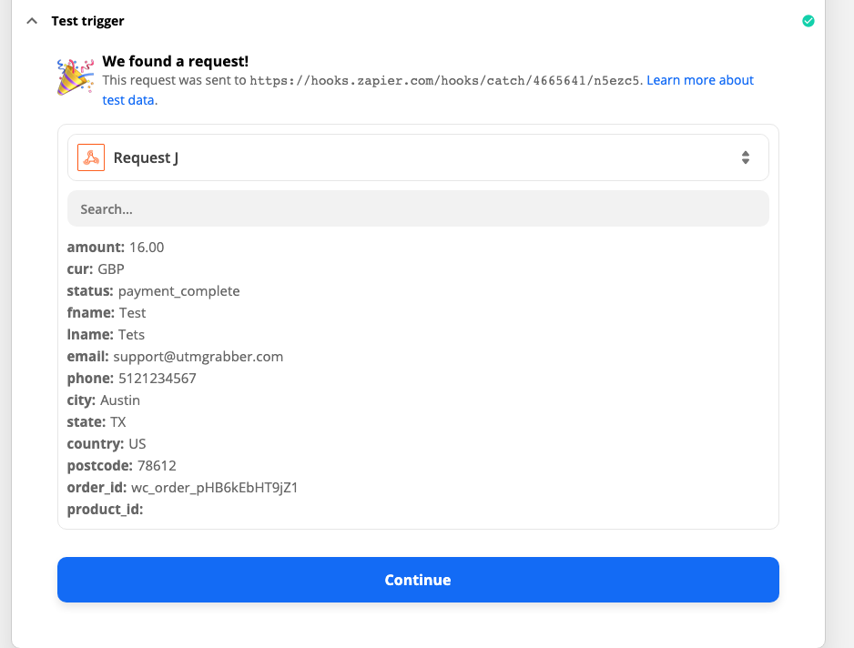Open the Learn more about test data link
This screenshot has height=648, width=854.
click(699, 80)
